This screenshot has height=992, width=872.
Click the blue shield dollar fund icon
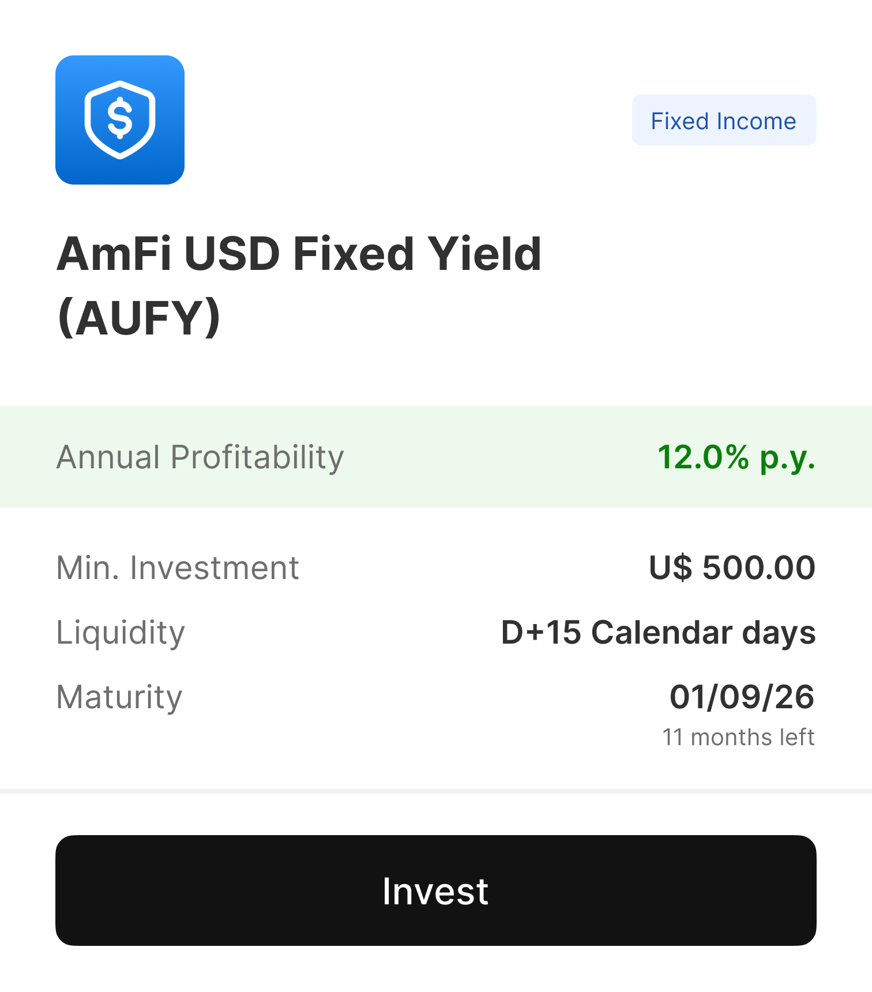120,120
